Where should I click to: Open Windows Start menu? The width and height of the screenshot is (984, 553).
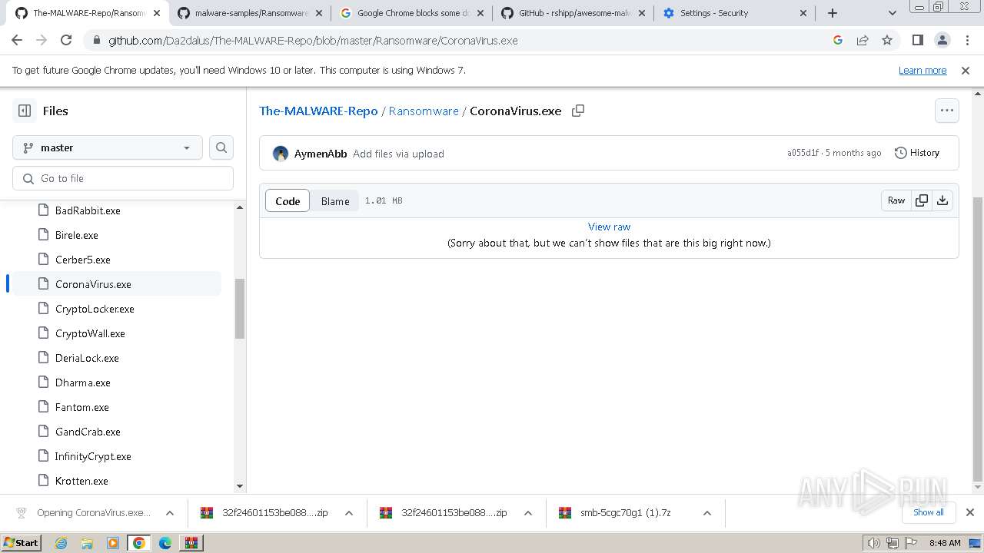pos(21,542)
